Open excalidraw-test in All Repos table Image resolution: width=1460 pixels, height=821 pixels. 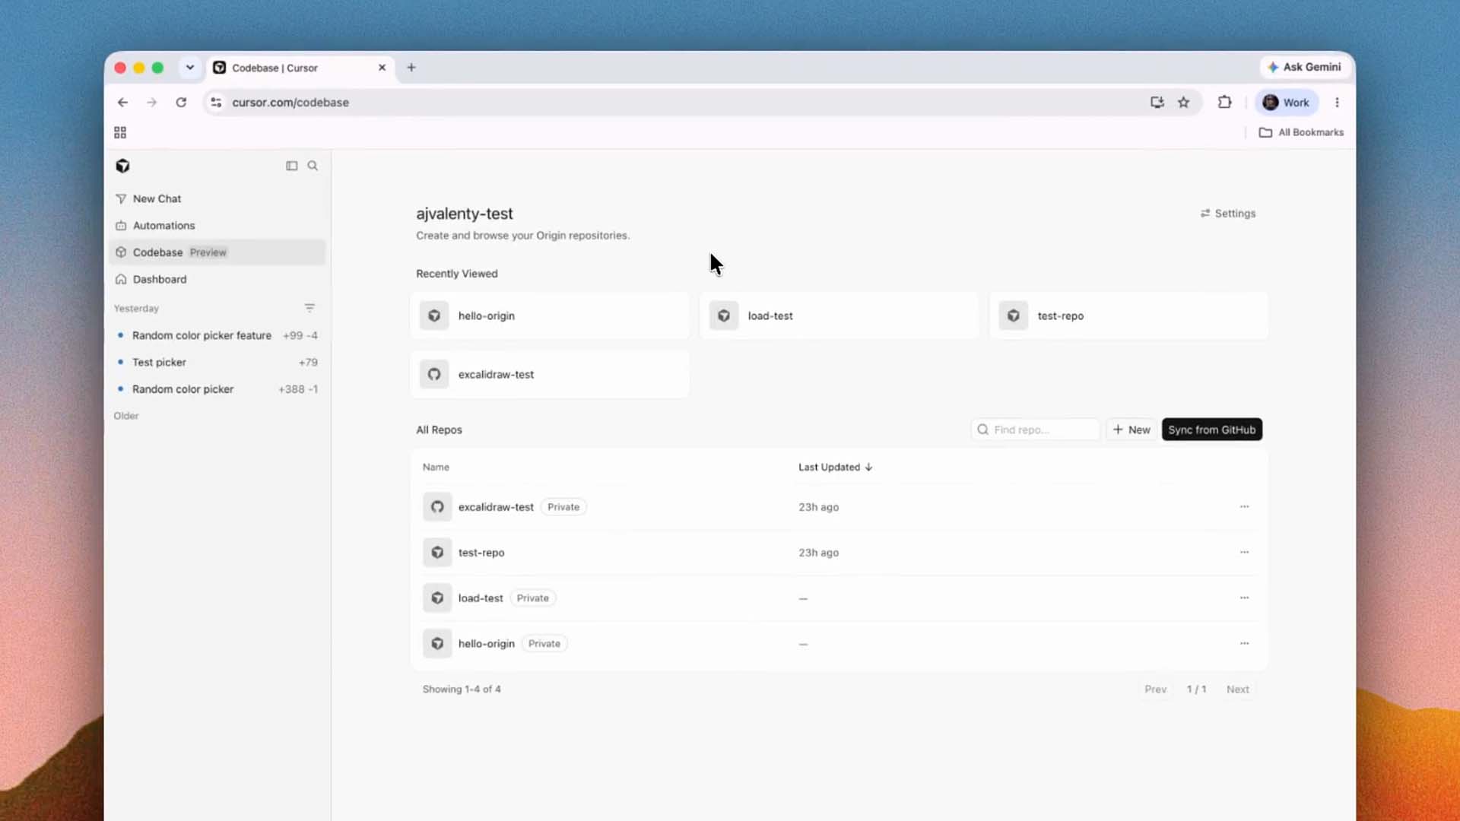point(496,507)
